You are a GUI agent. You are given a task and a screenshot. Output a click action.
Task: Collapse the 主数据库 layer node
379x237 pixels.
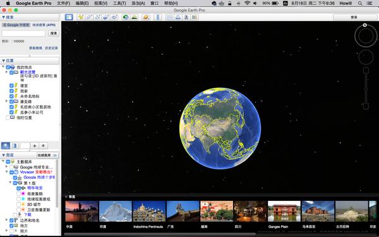coord(3,161)
